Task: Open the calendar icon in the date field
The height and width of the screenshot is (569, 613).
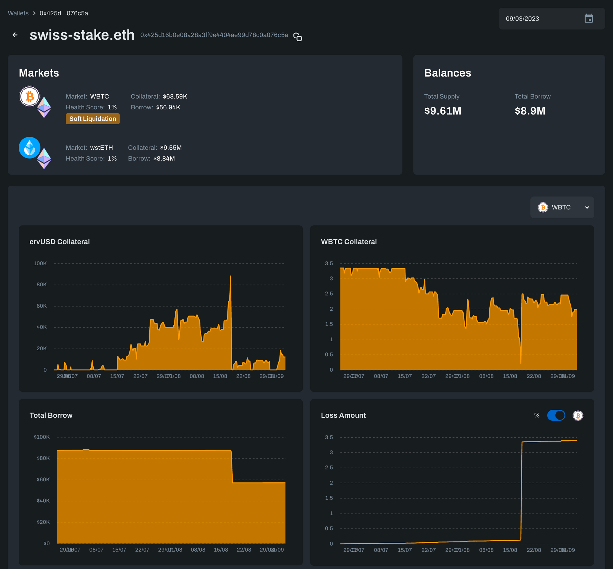Action: 589,18
